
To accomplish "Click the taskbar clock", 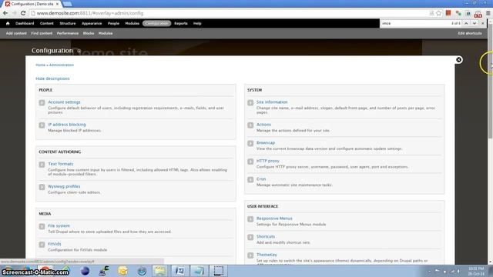I will pyautogui.click(x=476, y=271).
